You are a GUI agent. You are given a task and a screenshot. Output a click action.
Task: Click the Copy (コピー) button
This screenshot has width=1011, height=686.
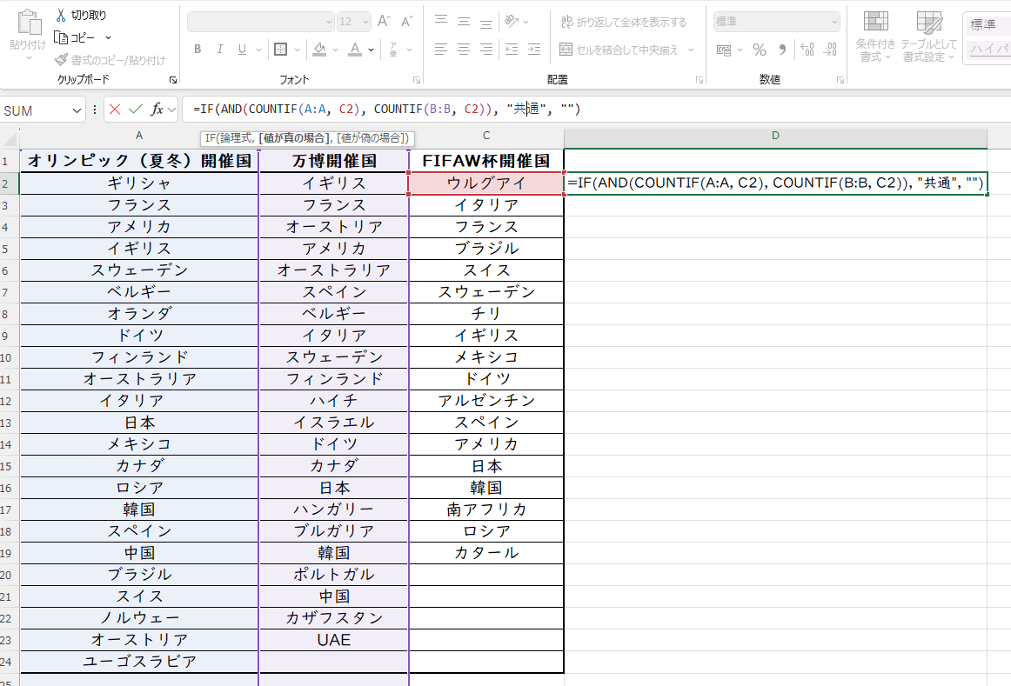pyautogui.click(x=75, y=37)
